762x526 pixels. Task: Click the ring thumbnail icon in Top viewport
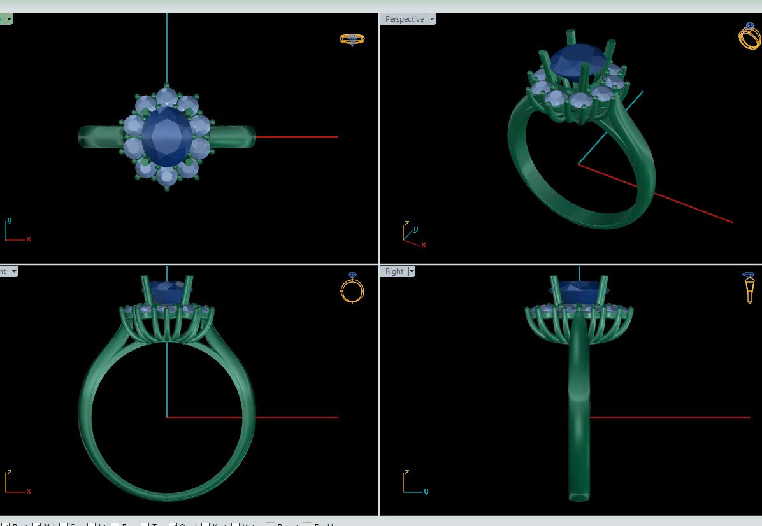click(x=352, y=39)
